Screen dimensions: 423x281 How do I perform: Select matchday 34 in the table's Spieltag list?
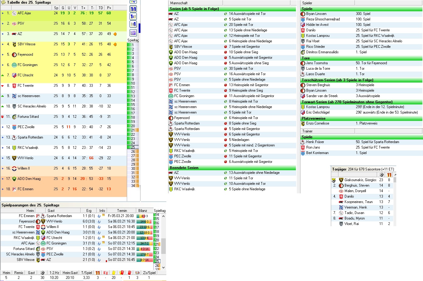click(x=133, y=186)
